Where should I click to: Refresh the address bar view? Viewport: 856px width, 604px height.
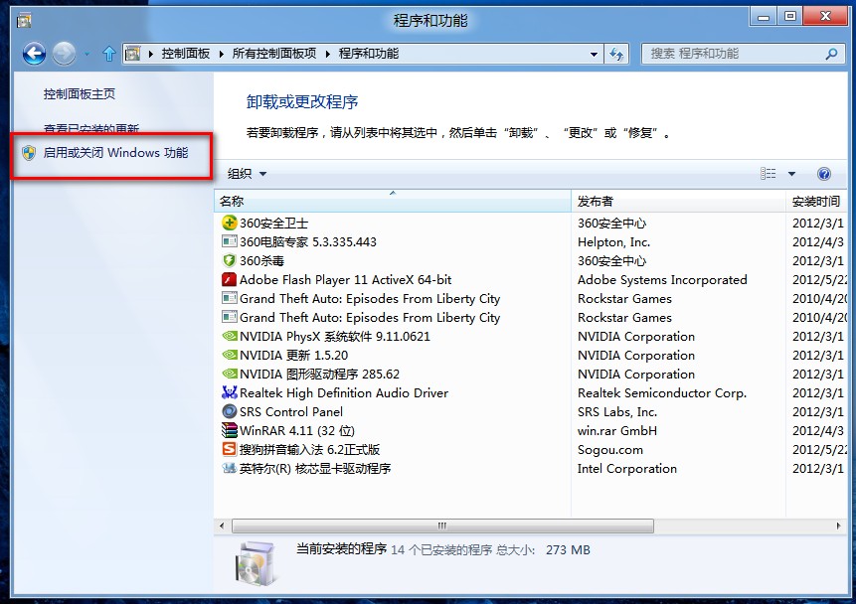pyautogui.click(x=616, y=54)
